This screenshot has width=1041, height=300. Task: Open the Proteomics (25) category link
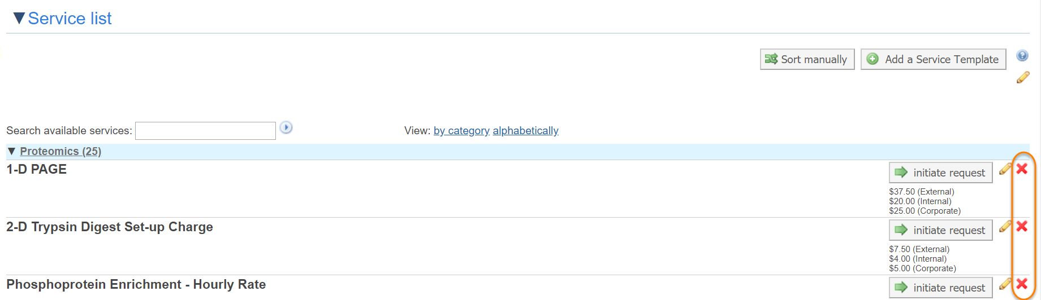[x=61, y=151]
